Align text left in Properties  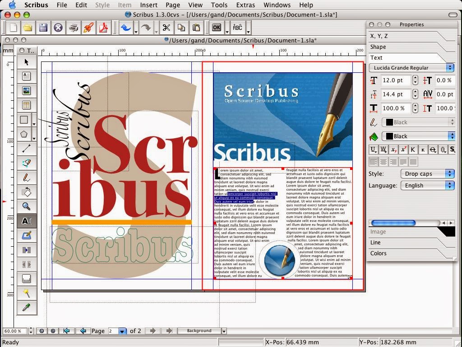click(x=374, y=162)
